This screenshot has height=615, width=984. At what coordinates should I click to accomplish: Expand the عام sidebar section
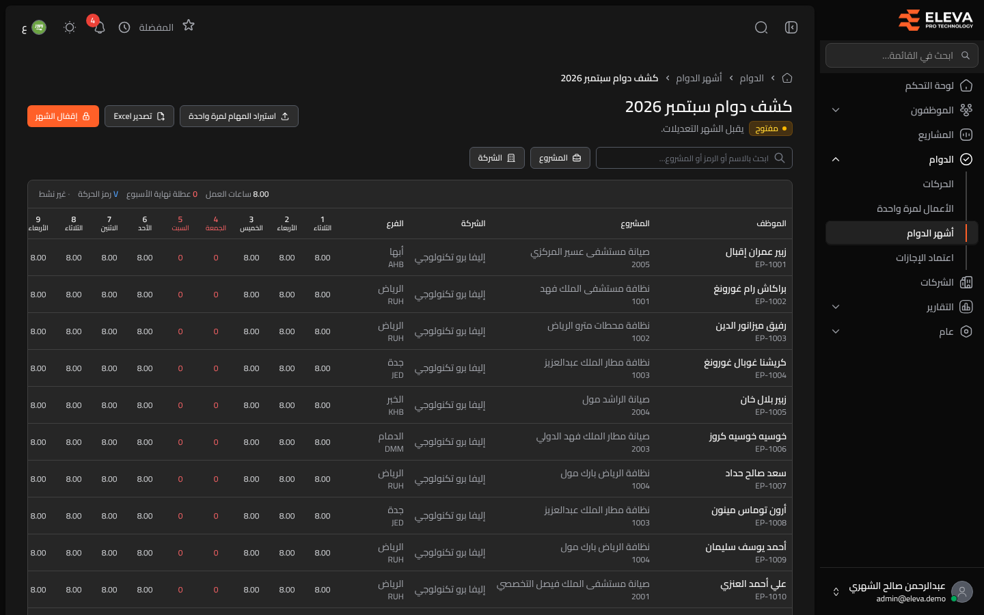click(x=902, y=331)
